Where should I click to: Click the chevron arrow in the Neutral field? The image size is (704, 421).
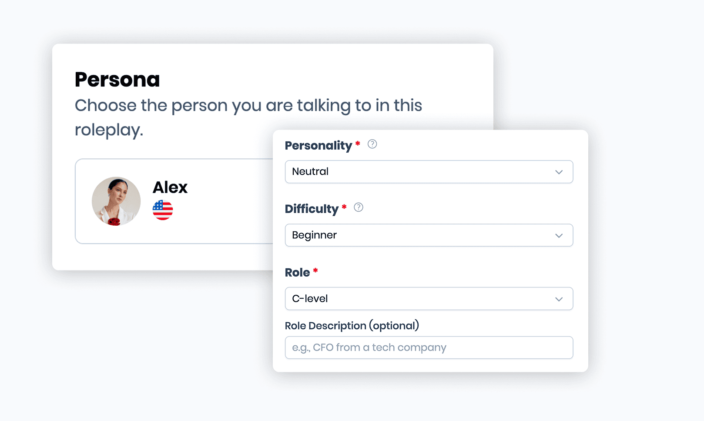click(559, 172)
